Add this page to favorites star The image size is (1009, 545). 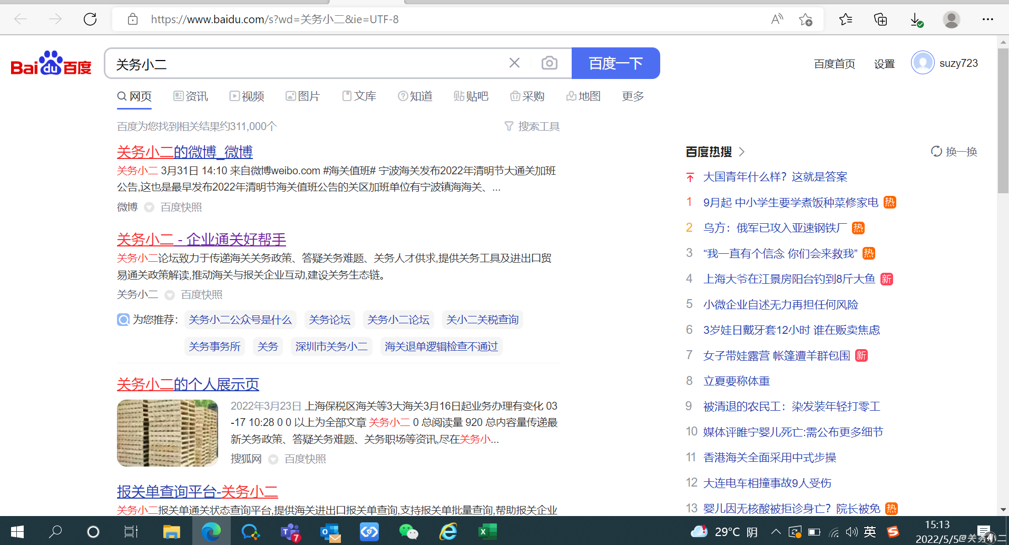[x=806, y=19]
